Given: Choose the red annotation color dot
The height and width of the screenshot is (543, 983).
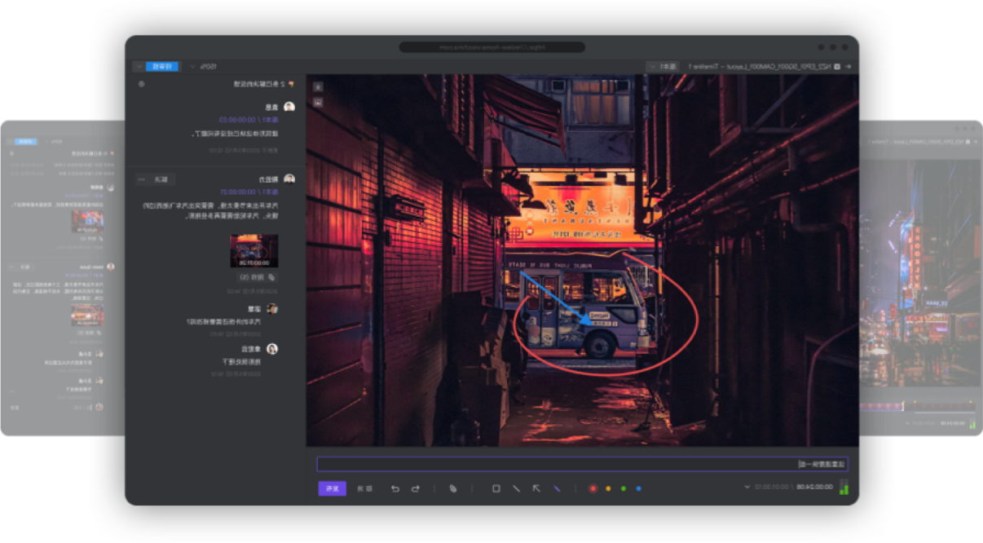Looking at the screenshot, I should pyautogui.click(x=593, y=488).
